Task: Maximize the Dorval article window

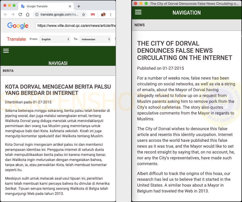Action: coord(146,3)
